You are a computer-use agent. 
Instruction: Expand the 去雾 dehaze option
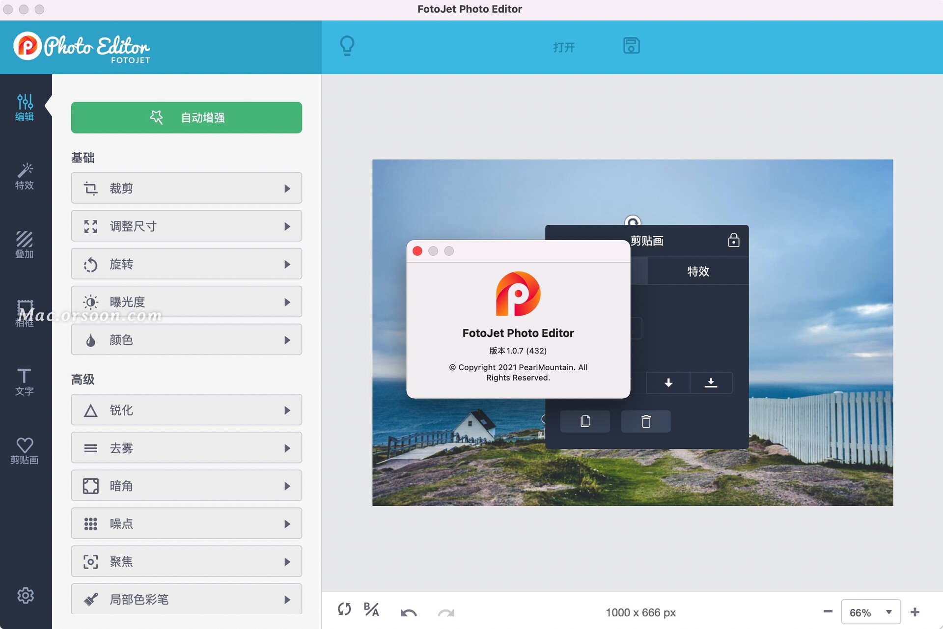pos(187,447)
